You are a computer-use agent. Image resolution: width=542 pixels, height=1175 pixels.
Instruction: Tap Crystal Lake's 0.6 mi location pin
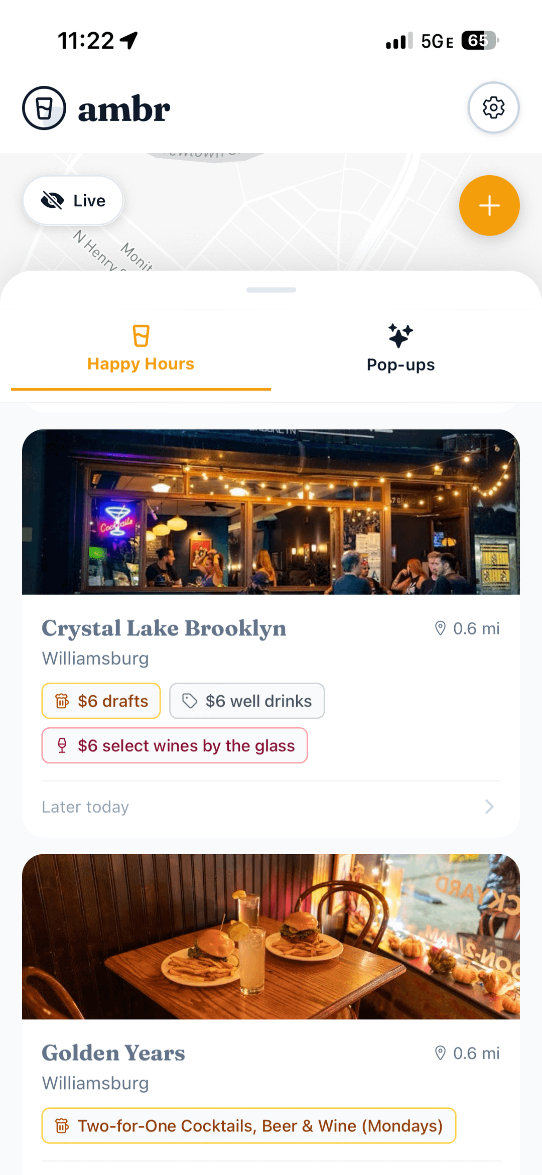pyautogui.click(x=440, y=628)
